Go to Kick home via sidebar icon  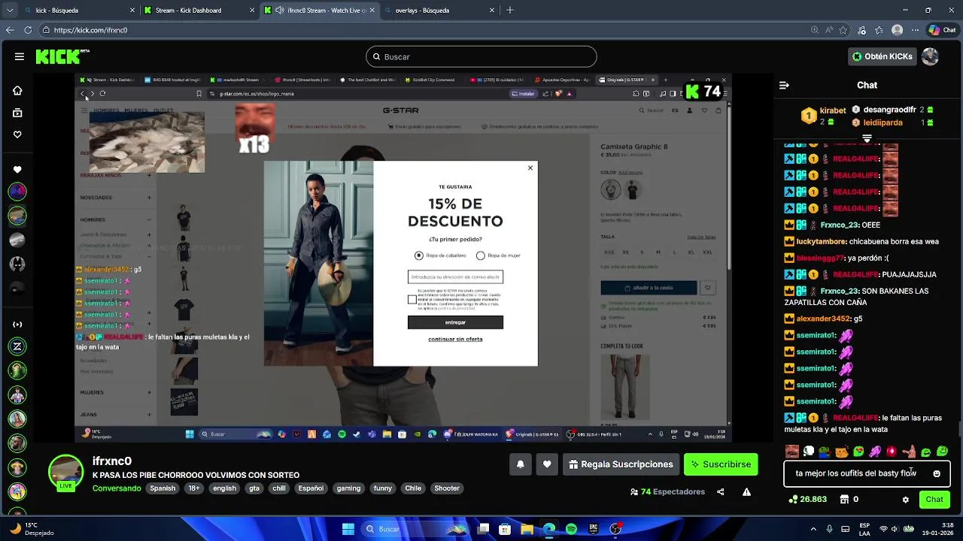[x=17, y=90]
